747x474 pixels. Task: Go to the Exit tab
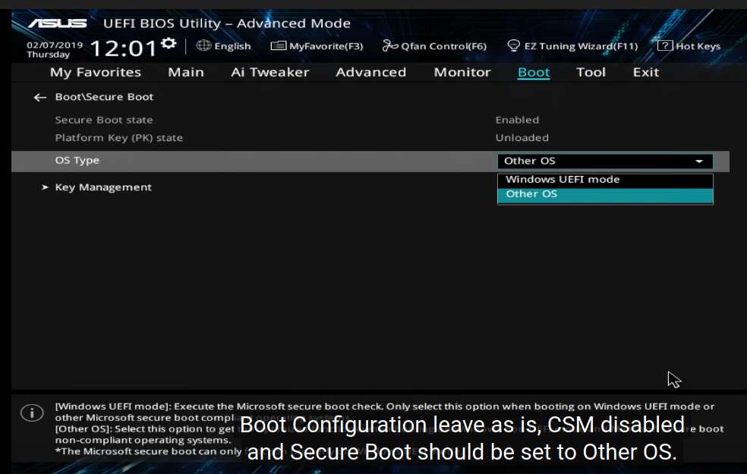coord(646,72)
